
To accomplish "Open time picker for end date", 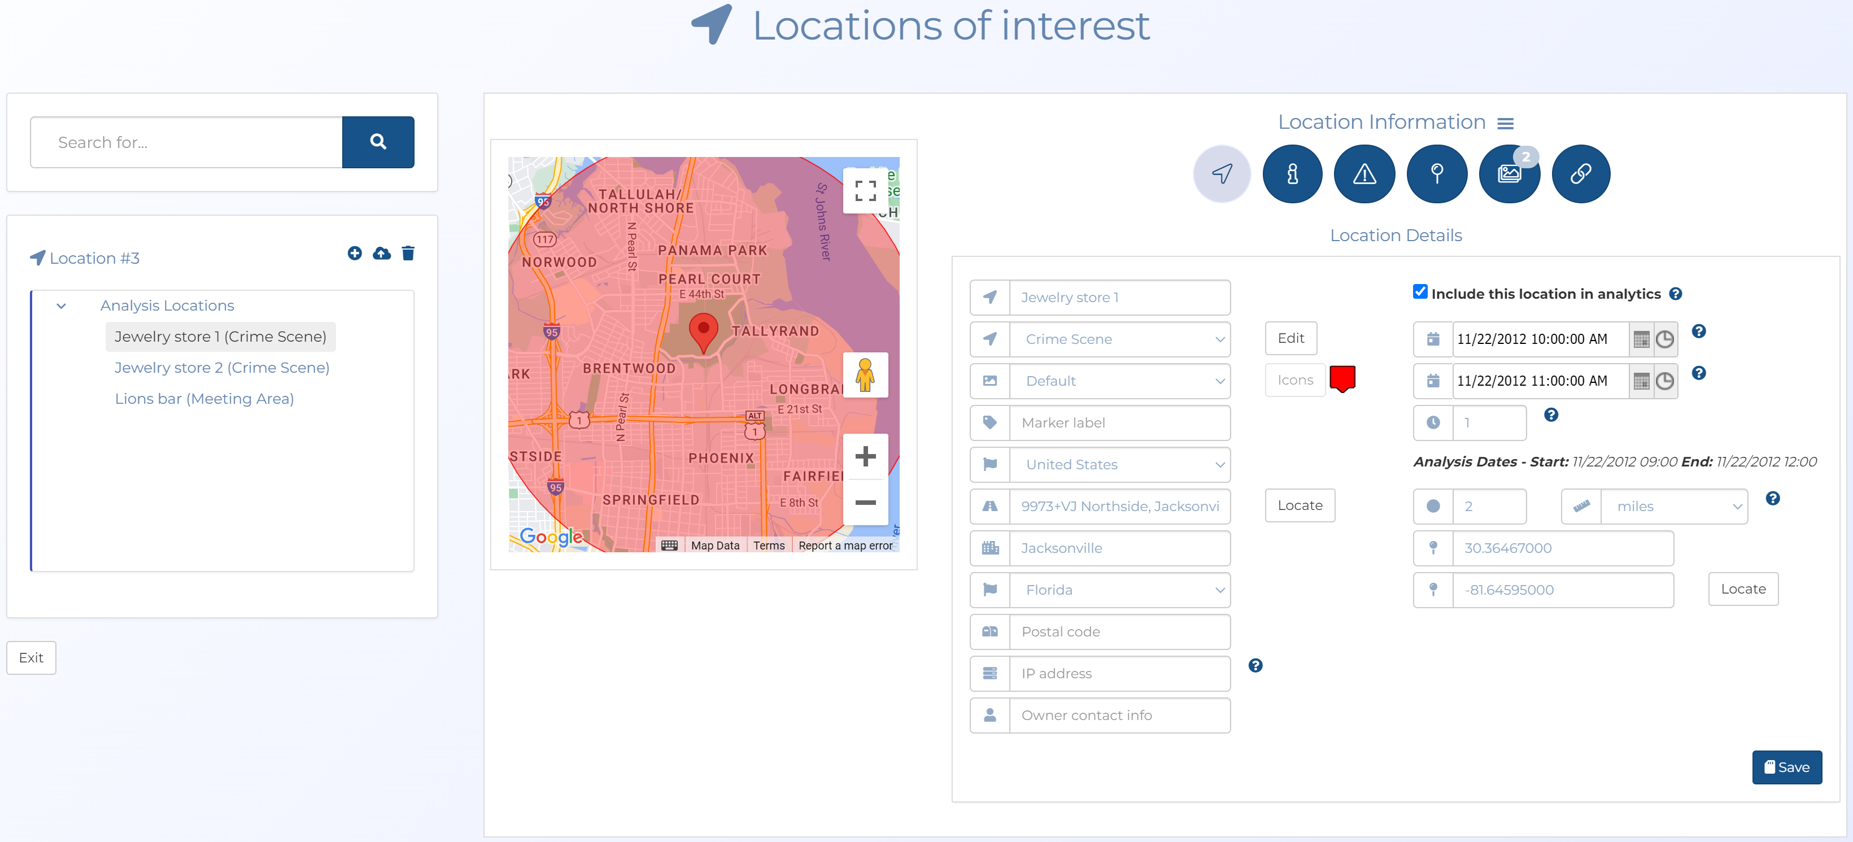I will (x=1664, y=381).
